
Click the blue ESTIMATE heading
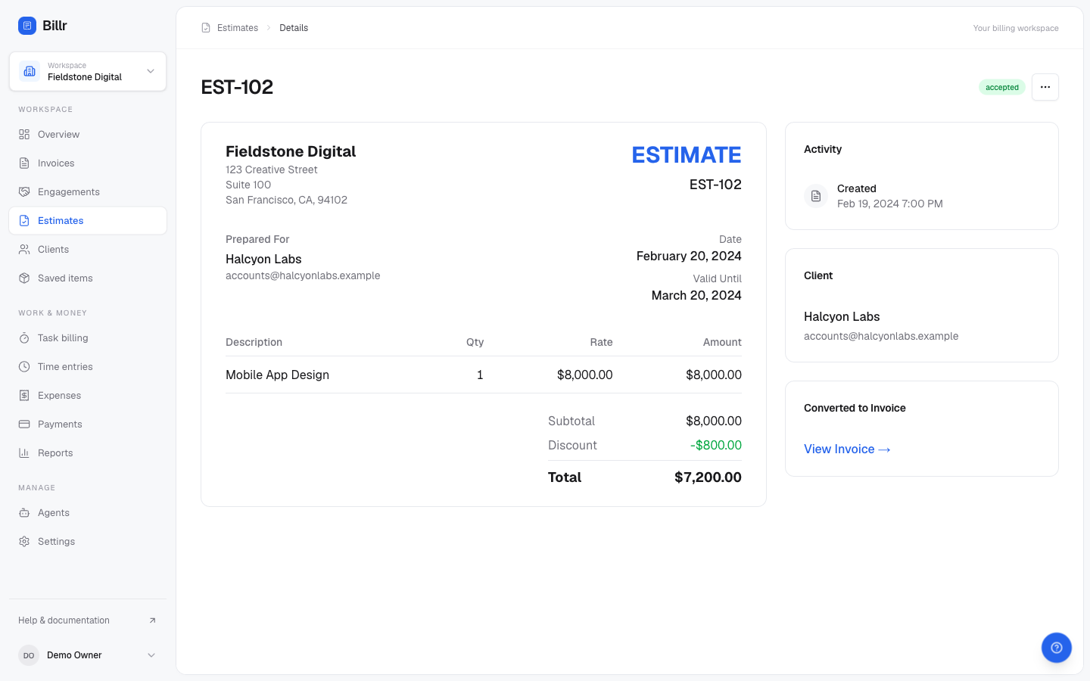click(687, 155)
